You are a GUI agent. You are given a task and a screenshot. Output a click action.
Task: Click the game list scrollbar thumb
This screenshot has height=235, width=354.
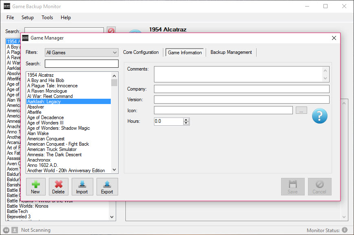click(x=114, y=82)
